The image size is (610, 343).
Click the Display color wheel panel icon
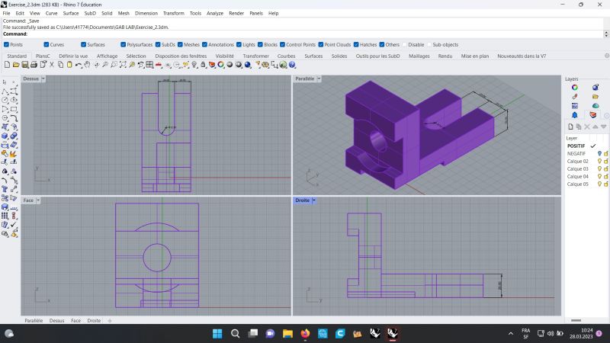(575, 88)
